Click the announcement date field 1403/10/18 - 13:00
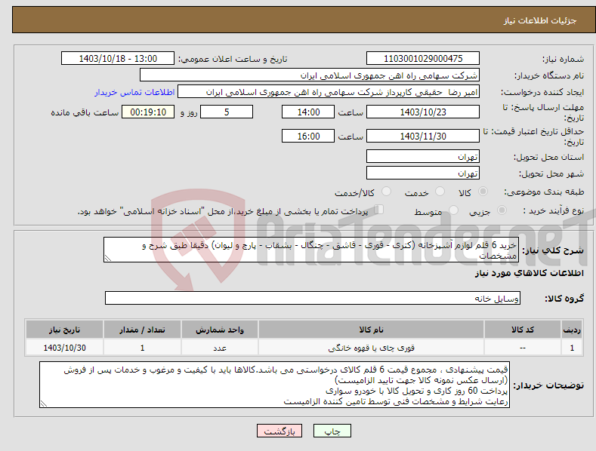Screen dimensions: 596x451 (x=117, y=59)
